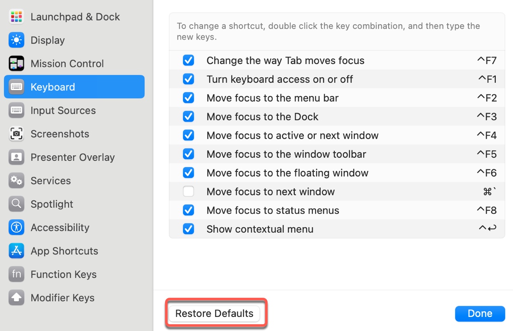513x331 pixels.
Task: Uncheck Change the way Tab moves focus
Action: tap(189, 61)
